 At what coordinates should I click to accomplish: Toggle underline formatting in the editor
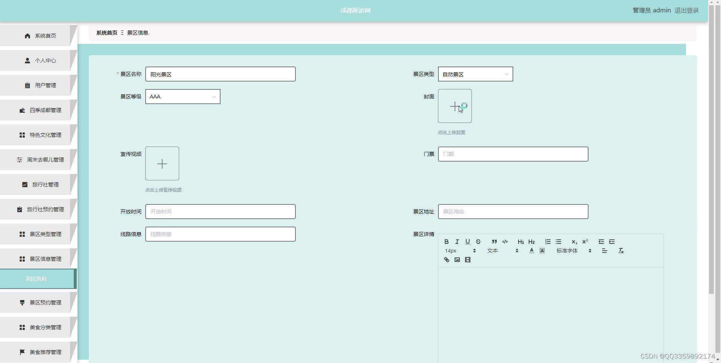point(467,242)
